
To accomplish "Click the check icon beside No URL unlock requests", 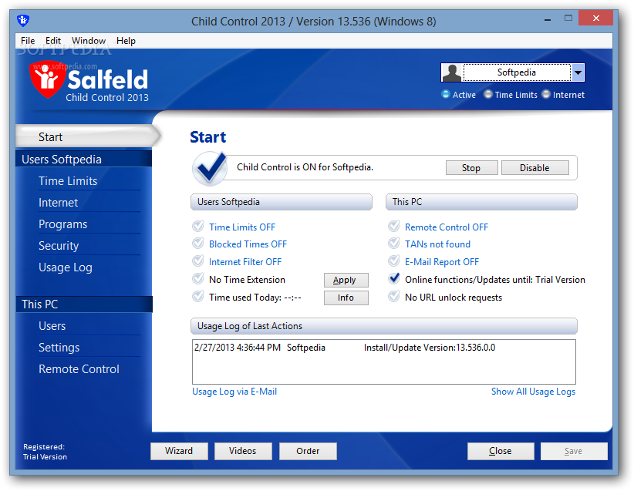I will 394,297.
